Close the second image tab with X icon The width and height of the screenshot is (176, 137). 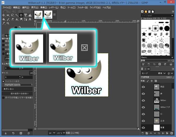(55, 14)
